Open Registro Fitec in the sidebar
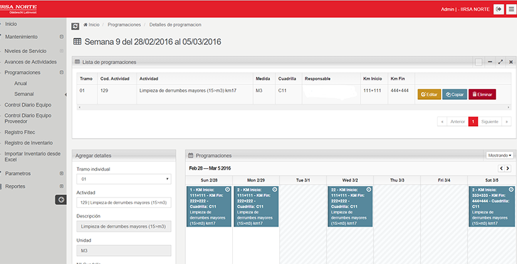 pos(19,132)
